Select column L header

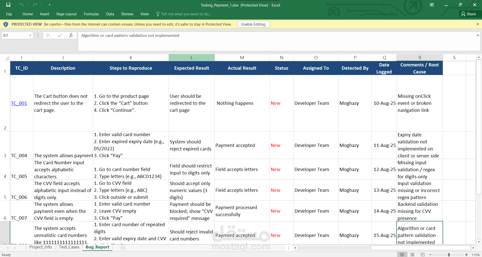click(x=192, y=58)
